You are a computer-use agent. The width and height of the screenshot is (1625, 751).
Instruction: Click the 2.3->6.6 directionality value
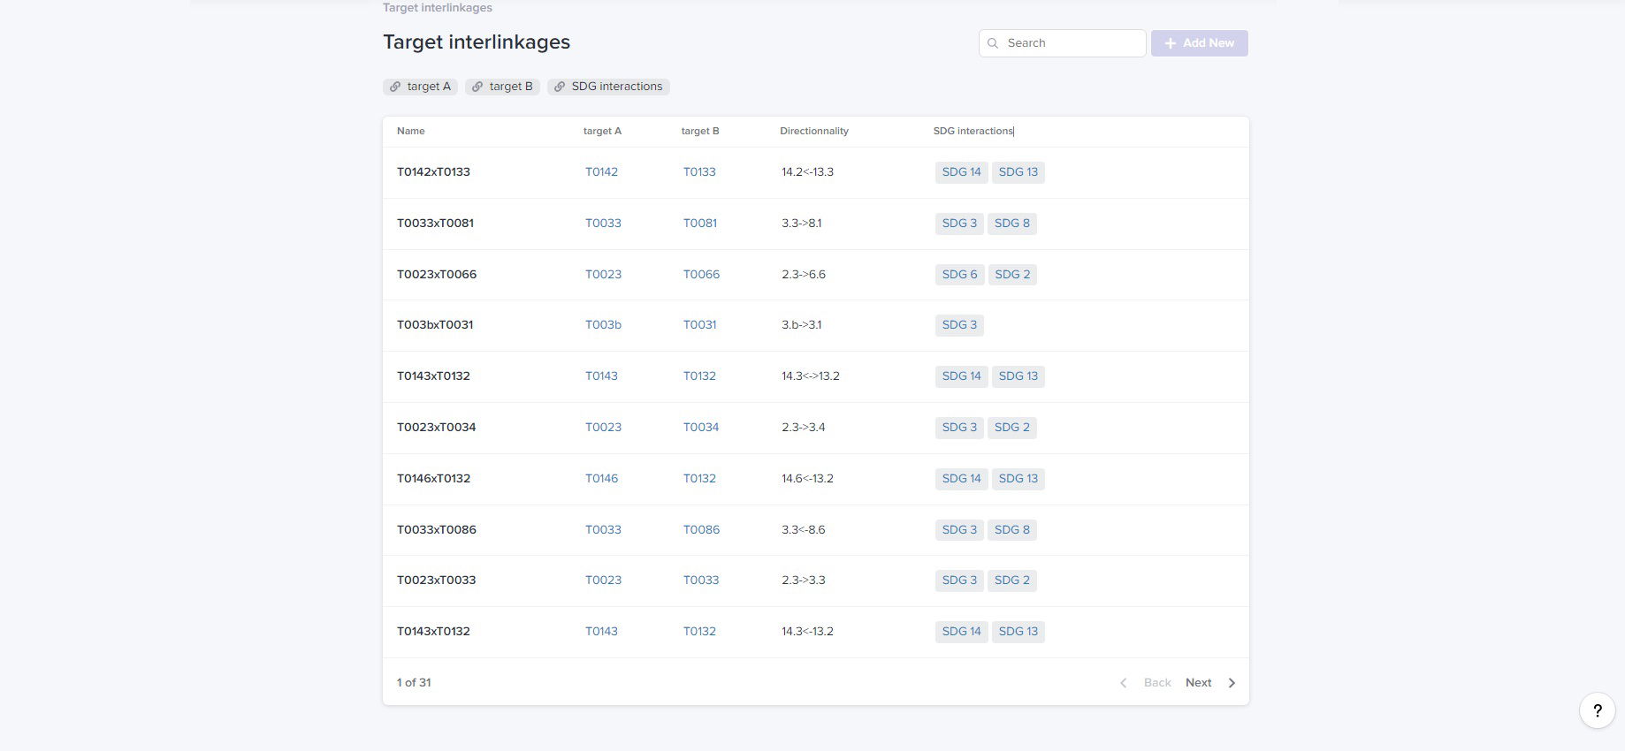[804, 275]
